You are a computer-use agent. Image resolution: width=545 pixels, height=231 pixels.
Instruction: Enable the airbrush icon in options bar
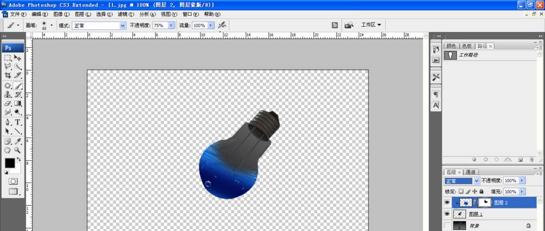pos(222,25)
